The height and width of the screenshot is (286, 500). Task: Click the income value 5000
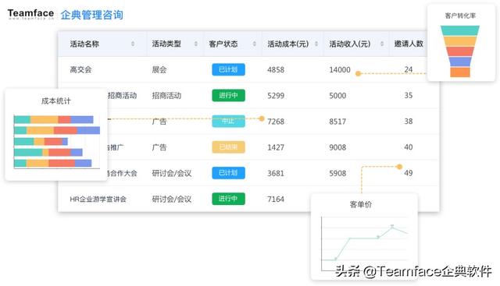pos(337,95)
